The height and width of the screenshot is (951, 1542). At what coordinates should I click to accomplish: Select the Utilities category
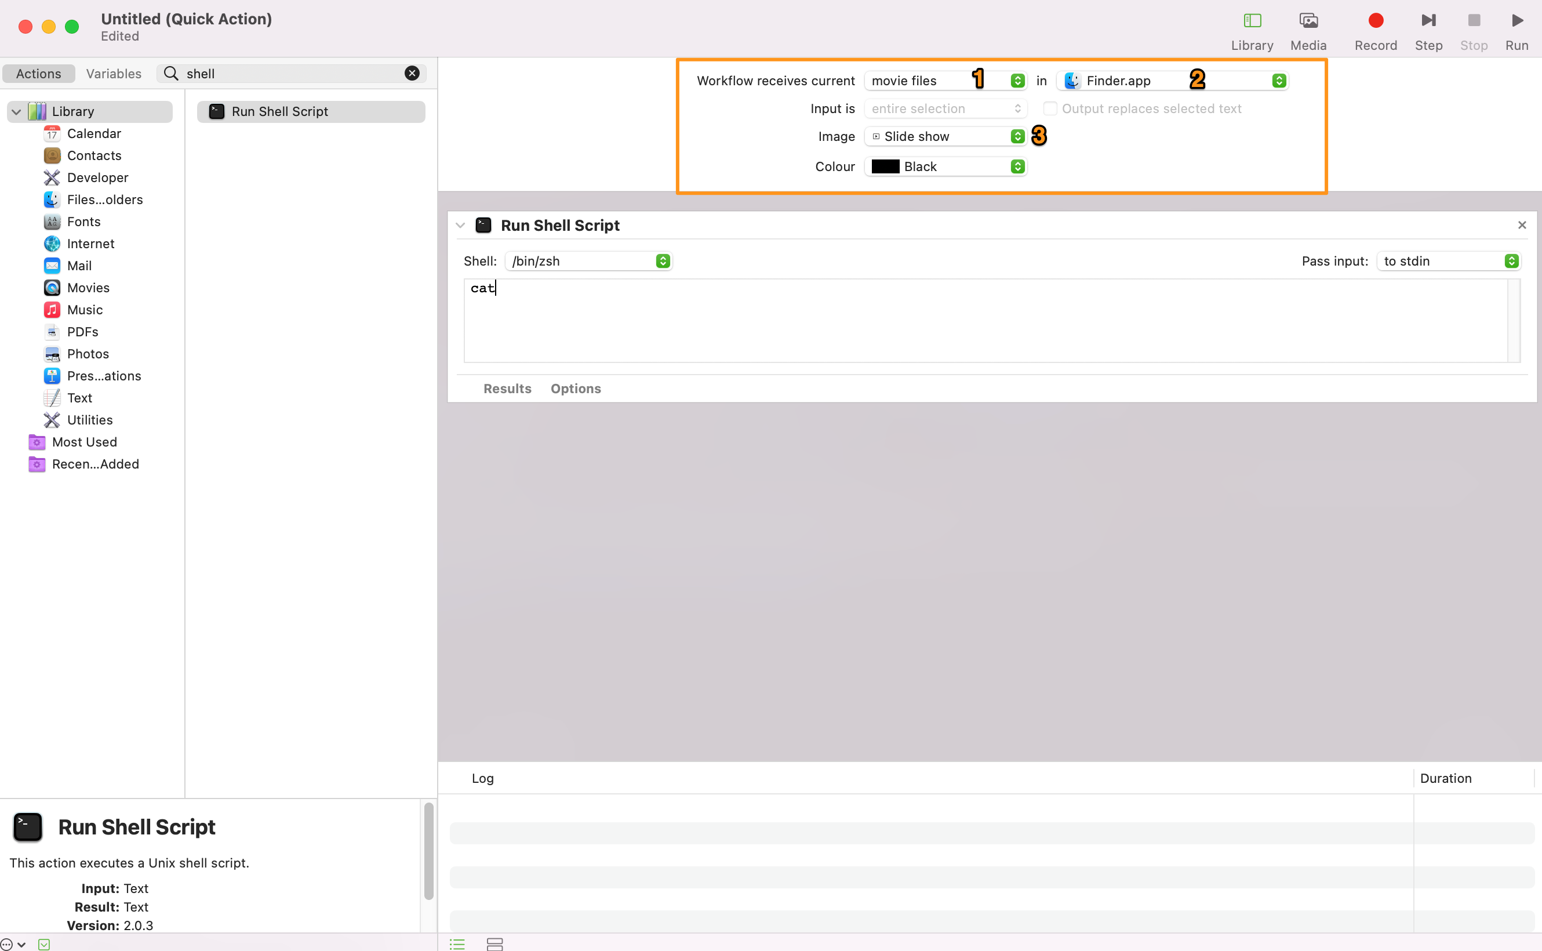[89, 419]
